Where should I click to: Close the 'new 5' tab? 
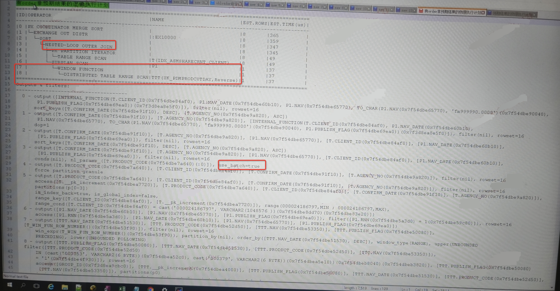pos(282,5)
